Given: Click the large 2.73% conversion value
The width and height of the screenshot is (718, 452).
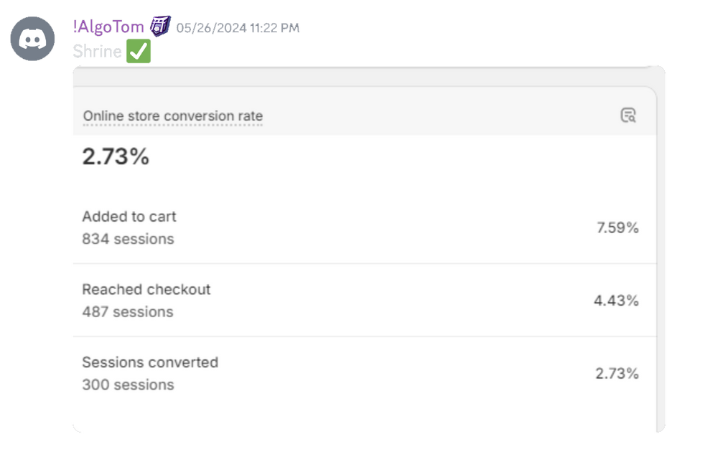Looking at the screenshot, I should [x=116, y=156].
